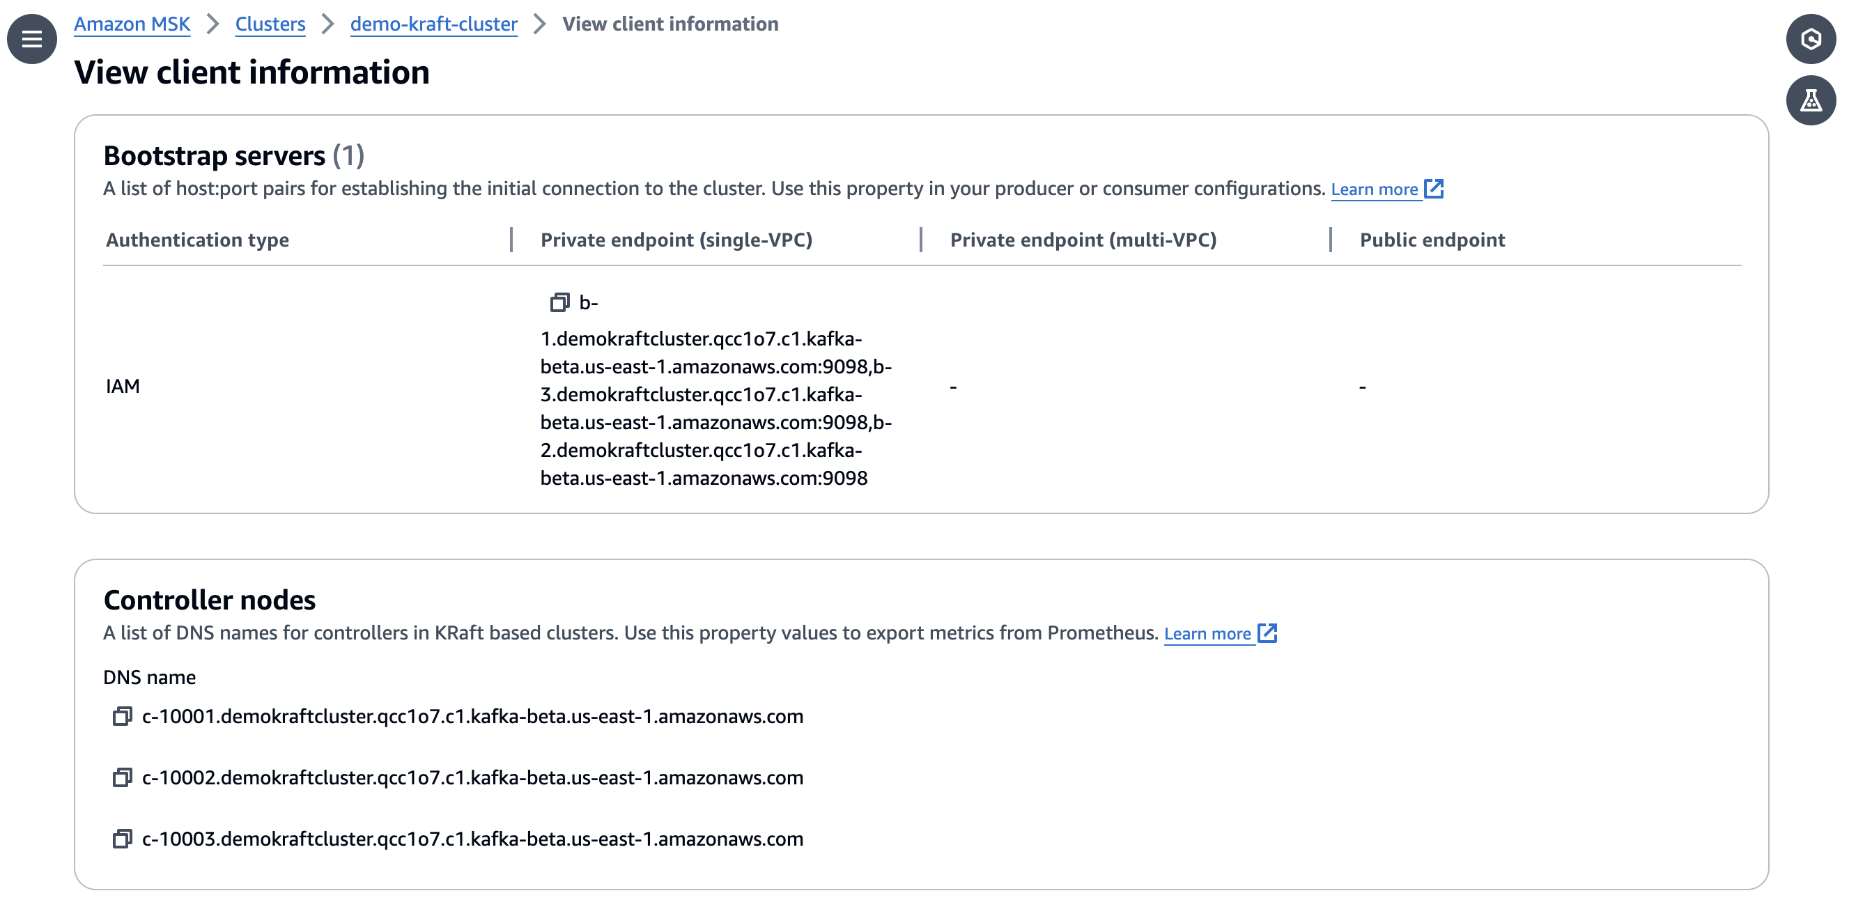This screenshot has width=1849, height=900.
Task: Copy the c-10001 controller DNS name
Action: (122, 716)
